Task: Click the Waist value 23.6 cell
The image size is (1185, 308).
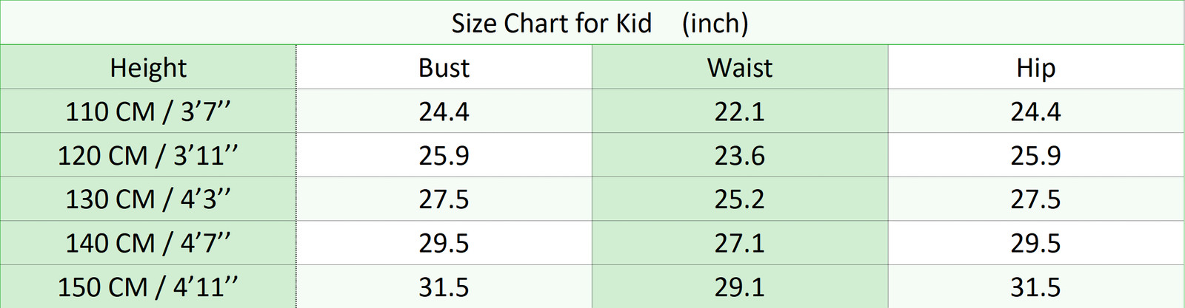Action: [739, 156]
